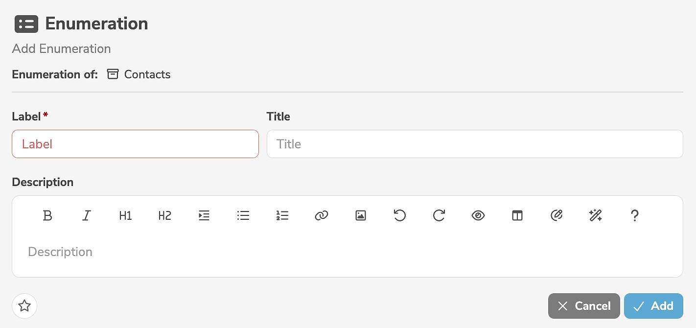Viewport: 696px width, 328px height.
Task: Toggle the preview eye icon
Action: [x=478, y=215]
